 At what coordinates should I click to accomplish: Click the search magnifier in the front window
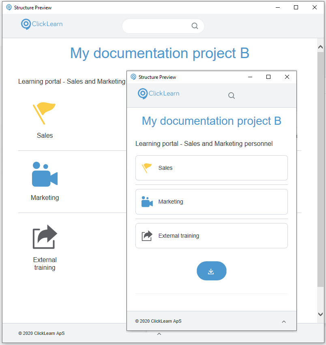click(x=232, y=95)
